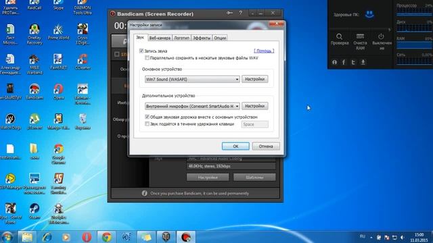Open the Google Chrome desktop shortcut
This screenshot has width=433, height=243.
point(58,154)
